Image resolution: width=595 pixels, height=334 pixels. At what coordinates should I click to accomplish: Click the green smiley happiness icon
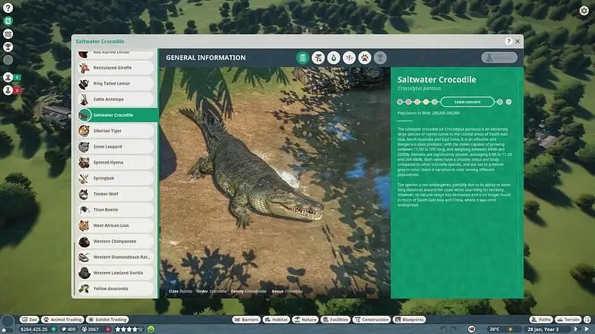[151, 329]
